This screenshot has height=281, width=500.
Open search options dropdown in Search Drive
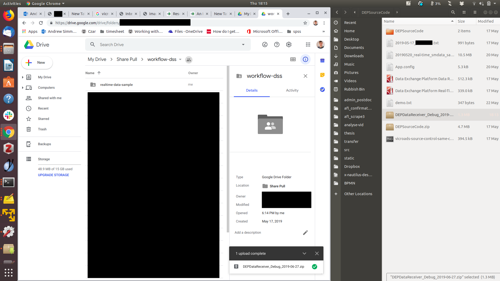click(243, 44)
